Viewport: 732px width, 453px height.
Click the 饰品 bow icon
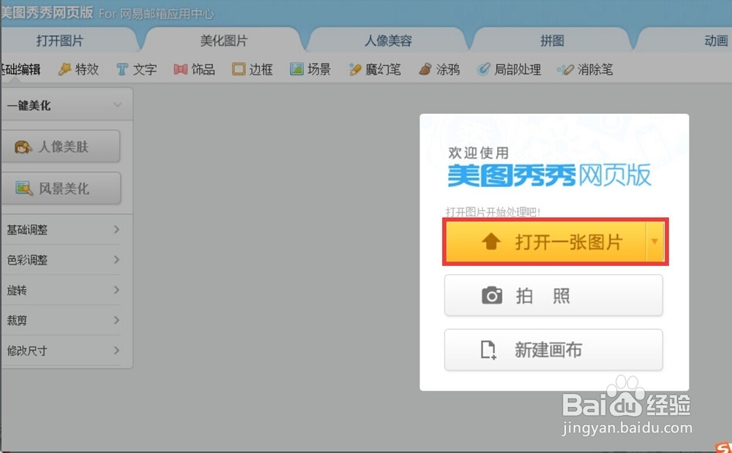click(x=180, y=69)
